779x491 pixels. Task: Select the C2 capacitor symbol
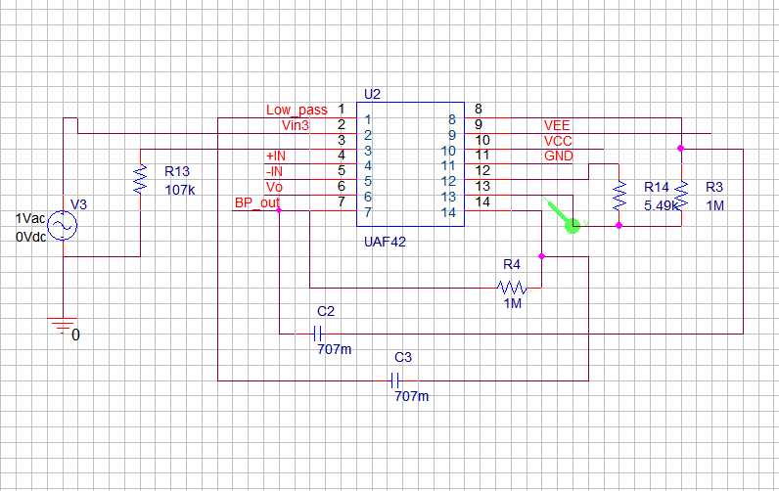(x=318, y=334)
